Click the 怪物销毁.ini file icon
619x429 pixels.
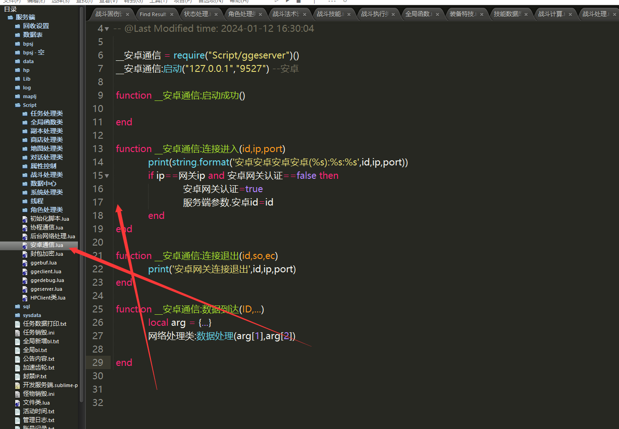coord(18,394)
